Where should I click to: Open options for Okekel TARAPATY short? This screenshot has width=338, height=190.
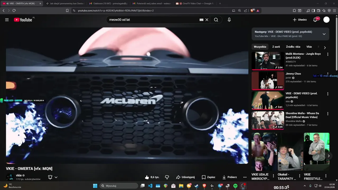[x=299, y=176]
